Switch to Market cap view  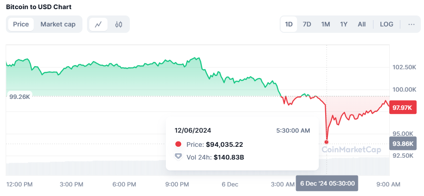pyautogui.click(x=58, y=24)
